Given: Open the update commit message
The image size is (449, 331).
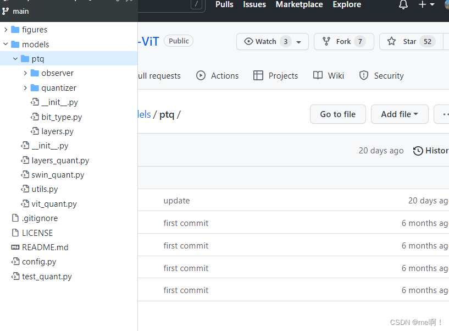Looking at the screenshot, I should (x=176, y=201).
